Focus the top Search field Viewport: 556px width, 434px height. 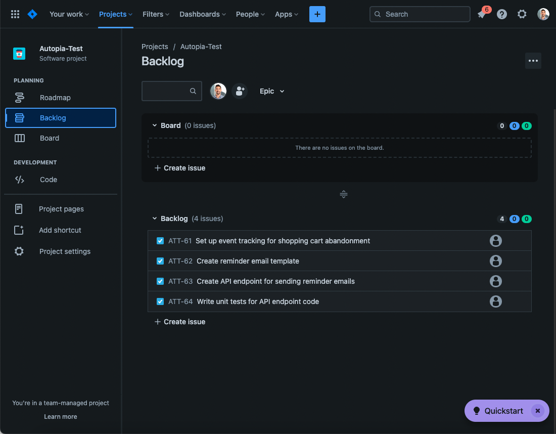point(420,14)
